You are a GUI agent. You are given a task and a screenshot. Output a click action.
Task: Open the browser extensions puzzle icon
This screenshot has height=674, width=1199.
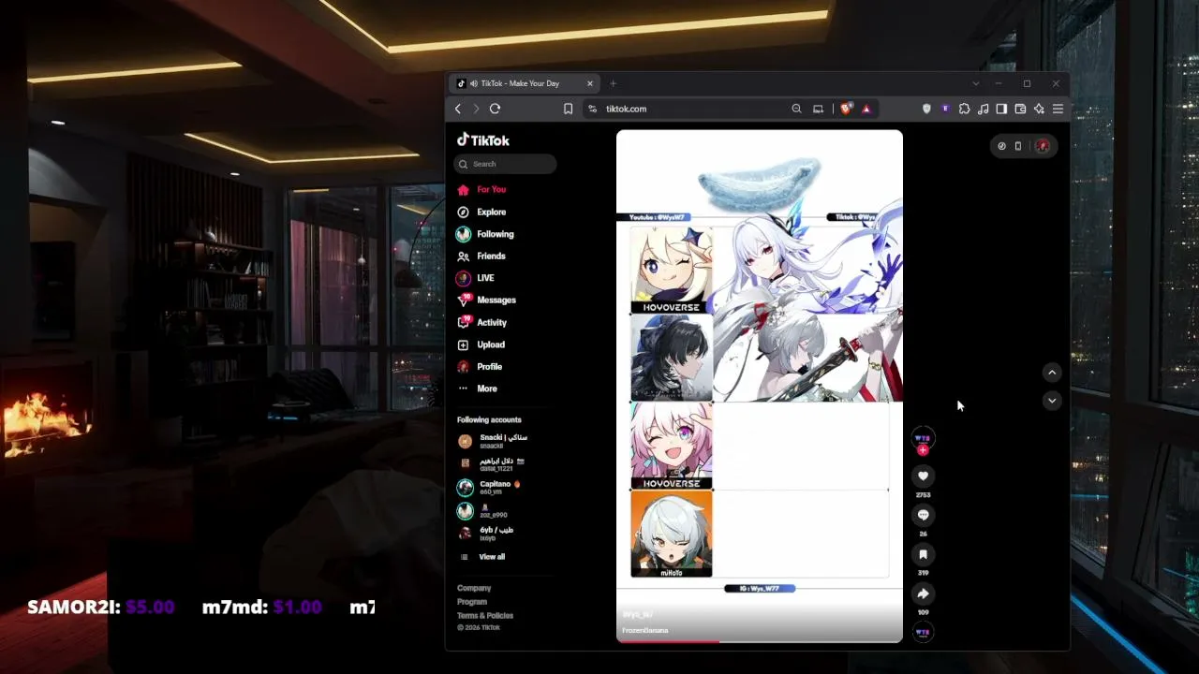[964, 109]
